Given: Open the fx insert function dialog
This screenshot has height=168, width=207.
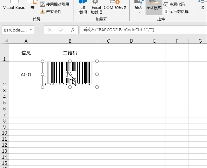Looking at the screenshot, I should point(73,30).
